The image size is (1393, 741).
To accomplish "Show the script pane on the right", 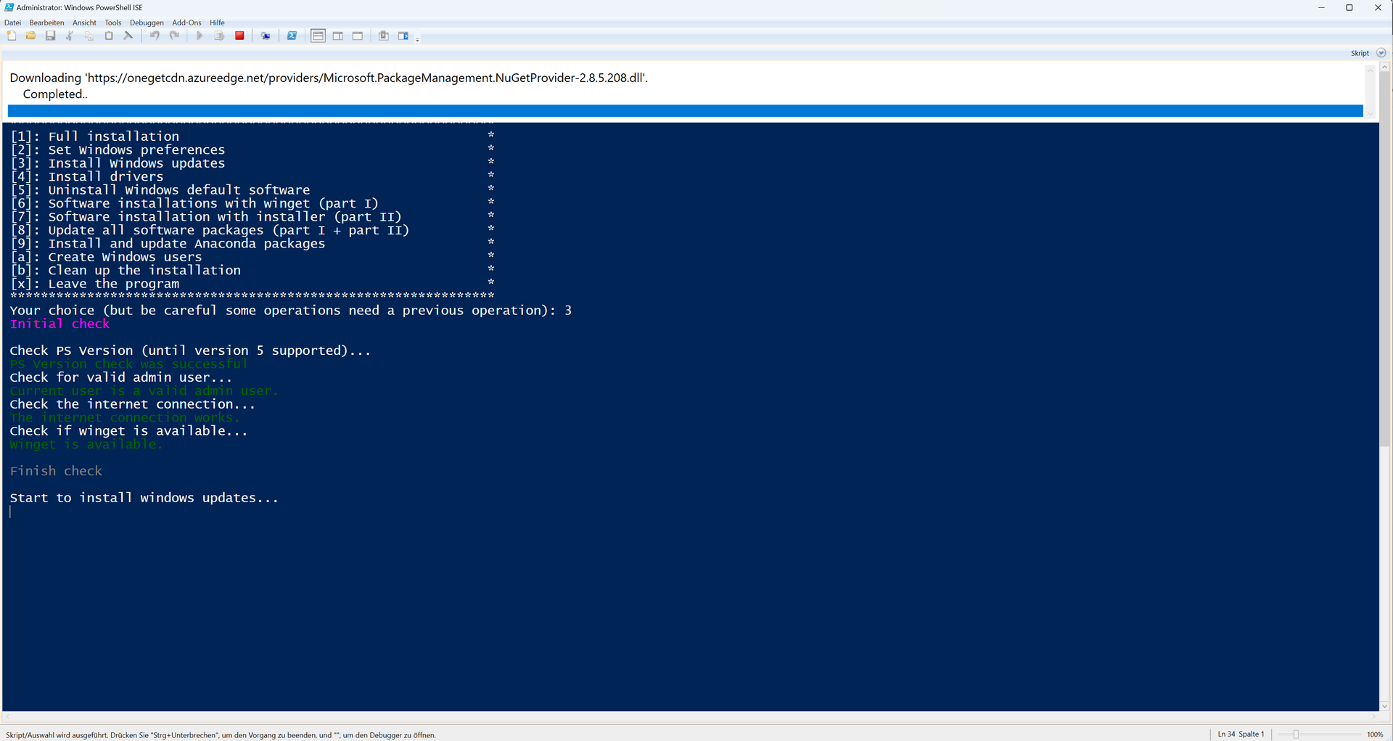I will pyautogui.click(x=338, y=36).
